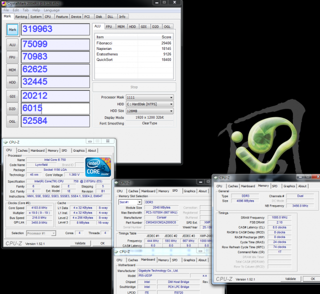Viewport: 320px width, 294px height.
Task: Switch to the PCI tab
Action: tap(87, 16)
